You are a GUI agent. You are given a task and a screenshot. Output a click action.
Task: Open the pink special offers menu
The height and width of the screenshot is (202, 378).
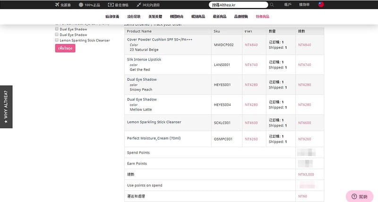coord(263,17)
